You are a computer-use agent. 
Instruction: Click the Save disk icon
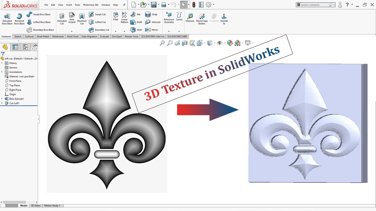(x=153, y=5)
